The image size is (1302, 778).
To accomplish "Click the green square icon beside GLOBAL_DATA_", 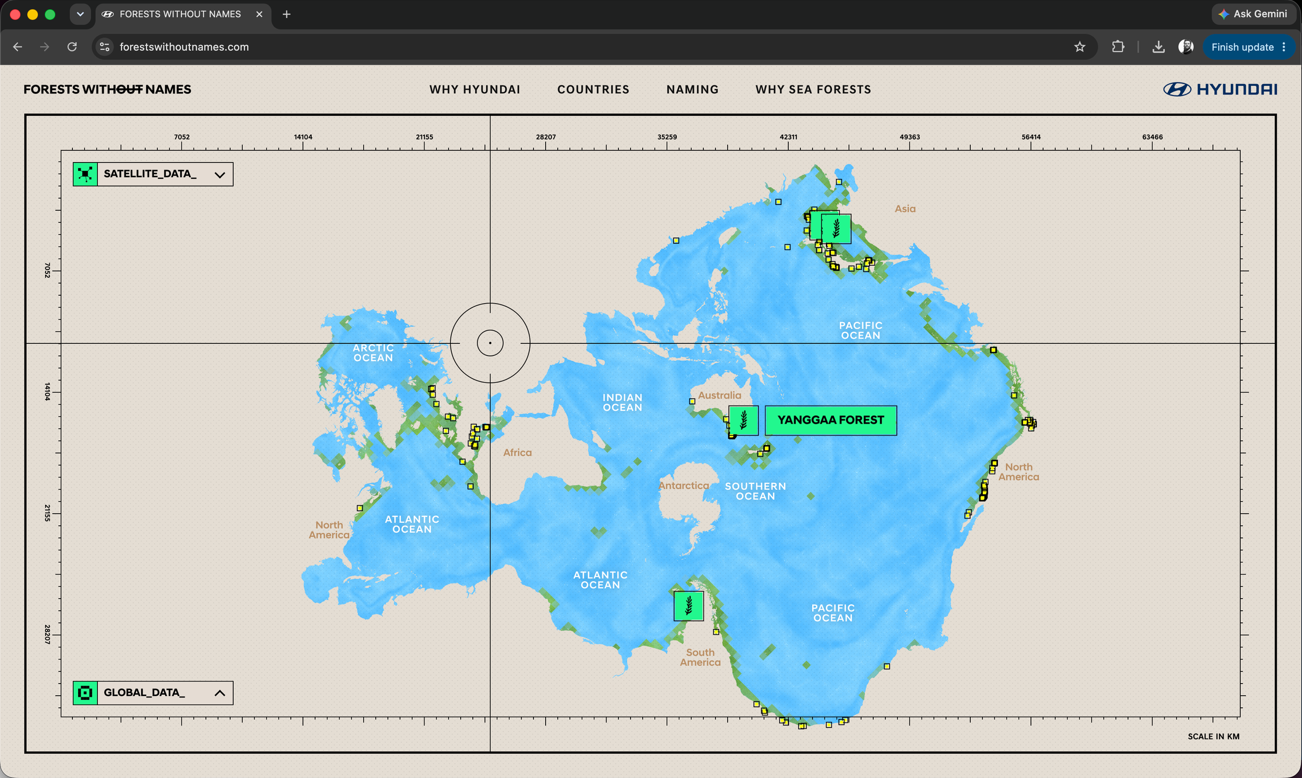I will (x=85, y=693).
